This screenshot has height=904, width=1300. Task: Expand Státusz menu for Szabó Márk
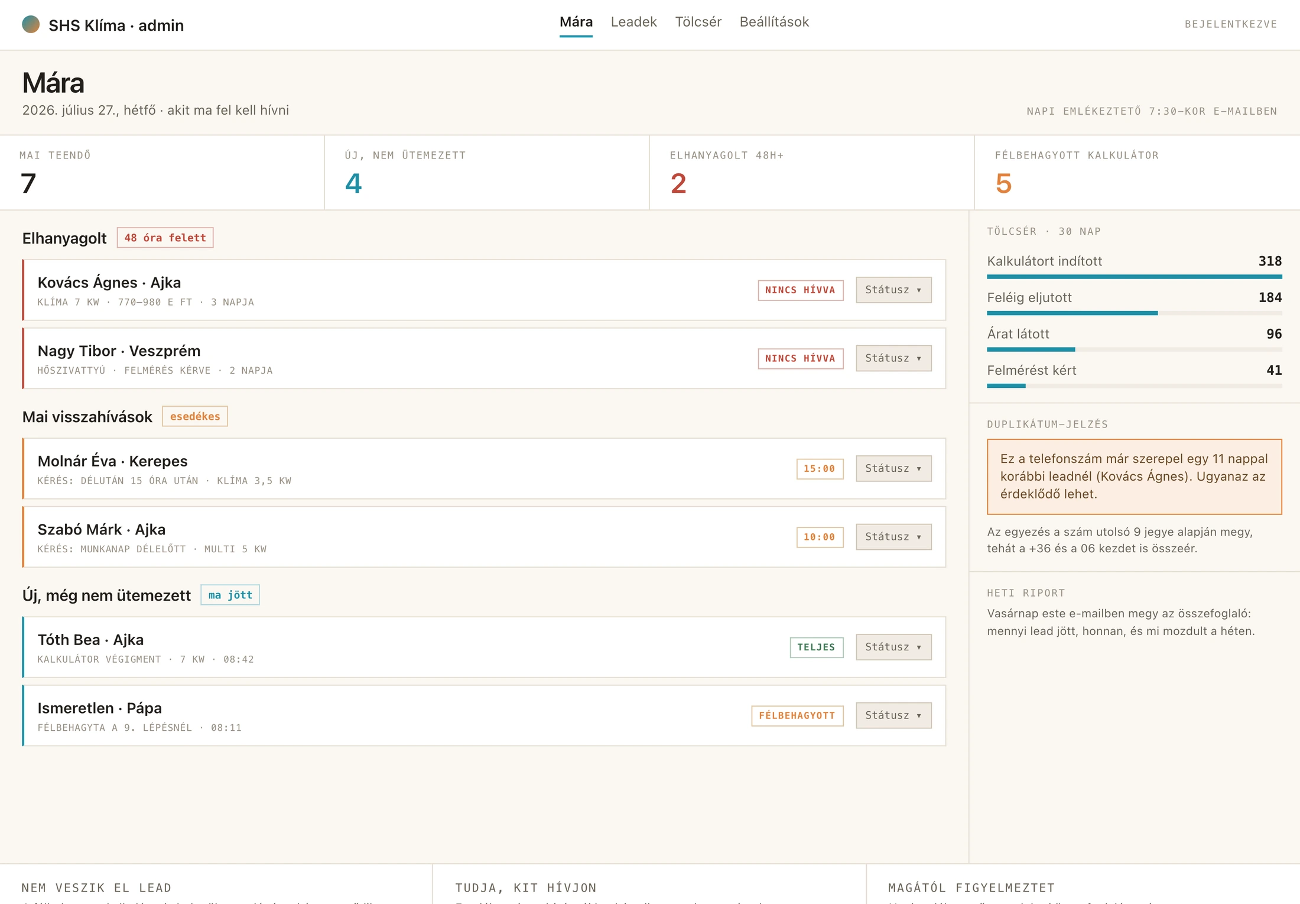click(x=893, y=537)
